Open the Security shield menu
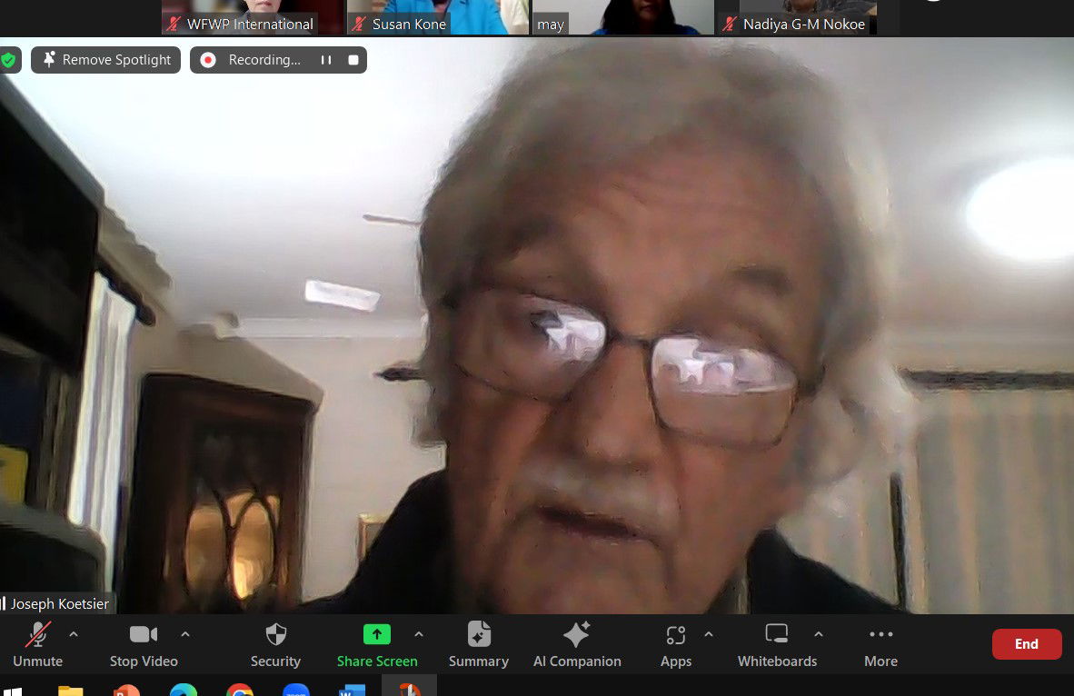The height and width of the screenshot is (696, 1074). (275, 644)
